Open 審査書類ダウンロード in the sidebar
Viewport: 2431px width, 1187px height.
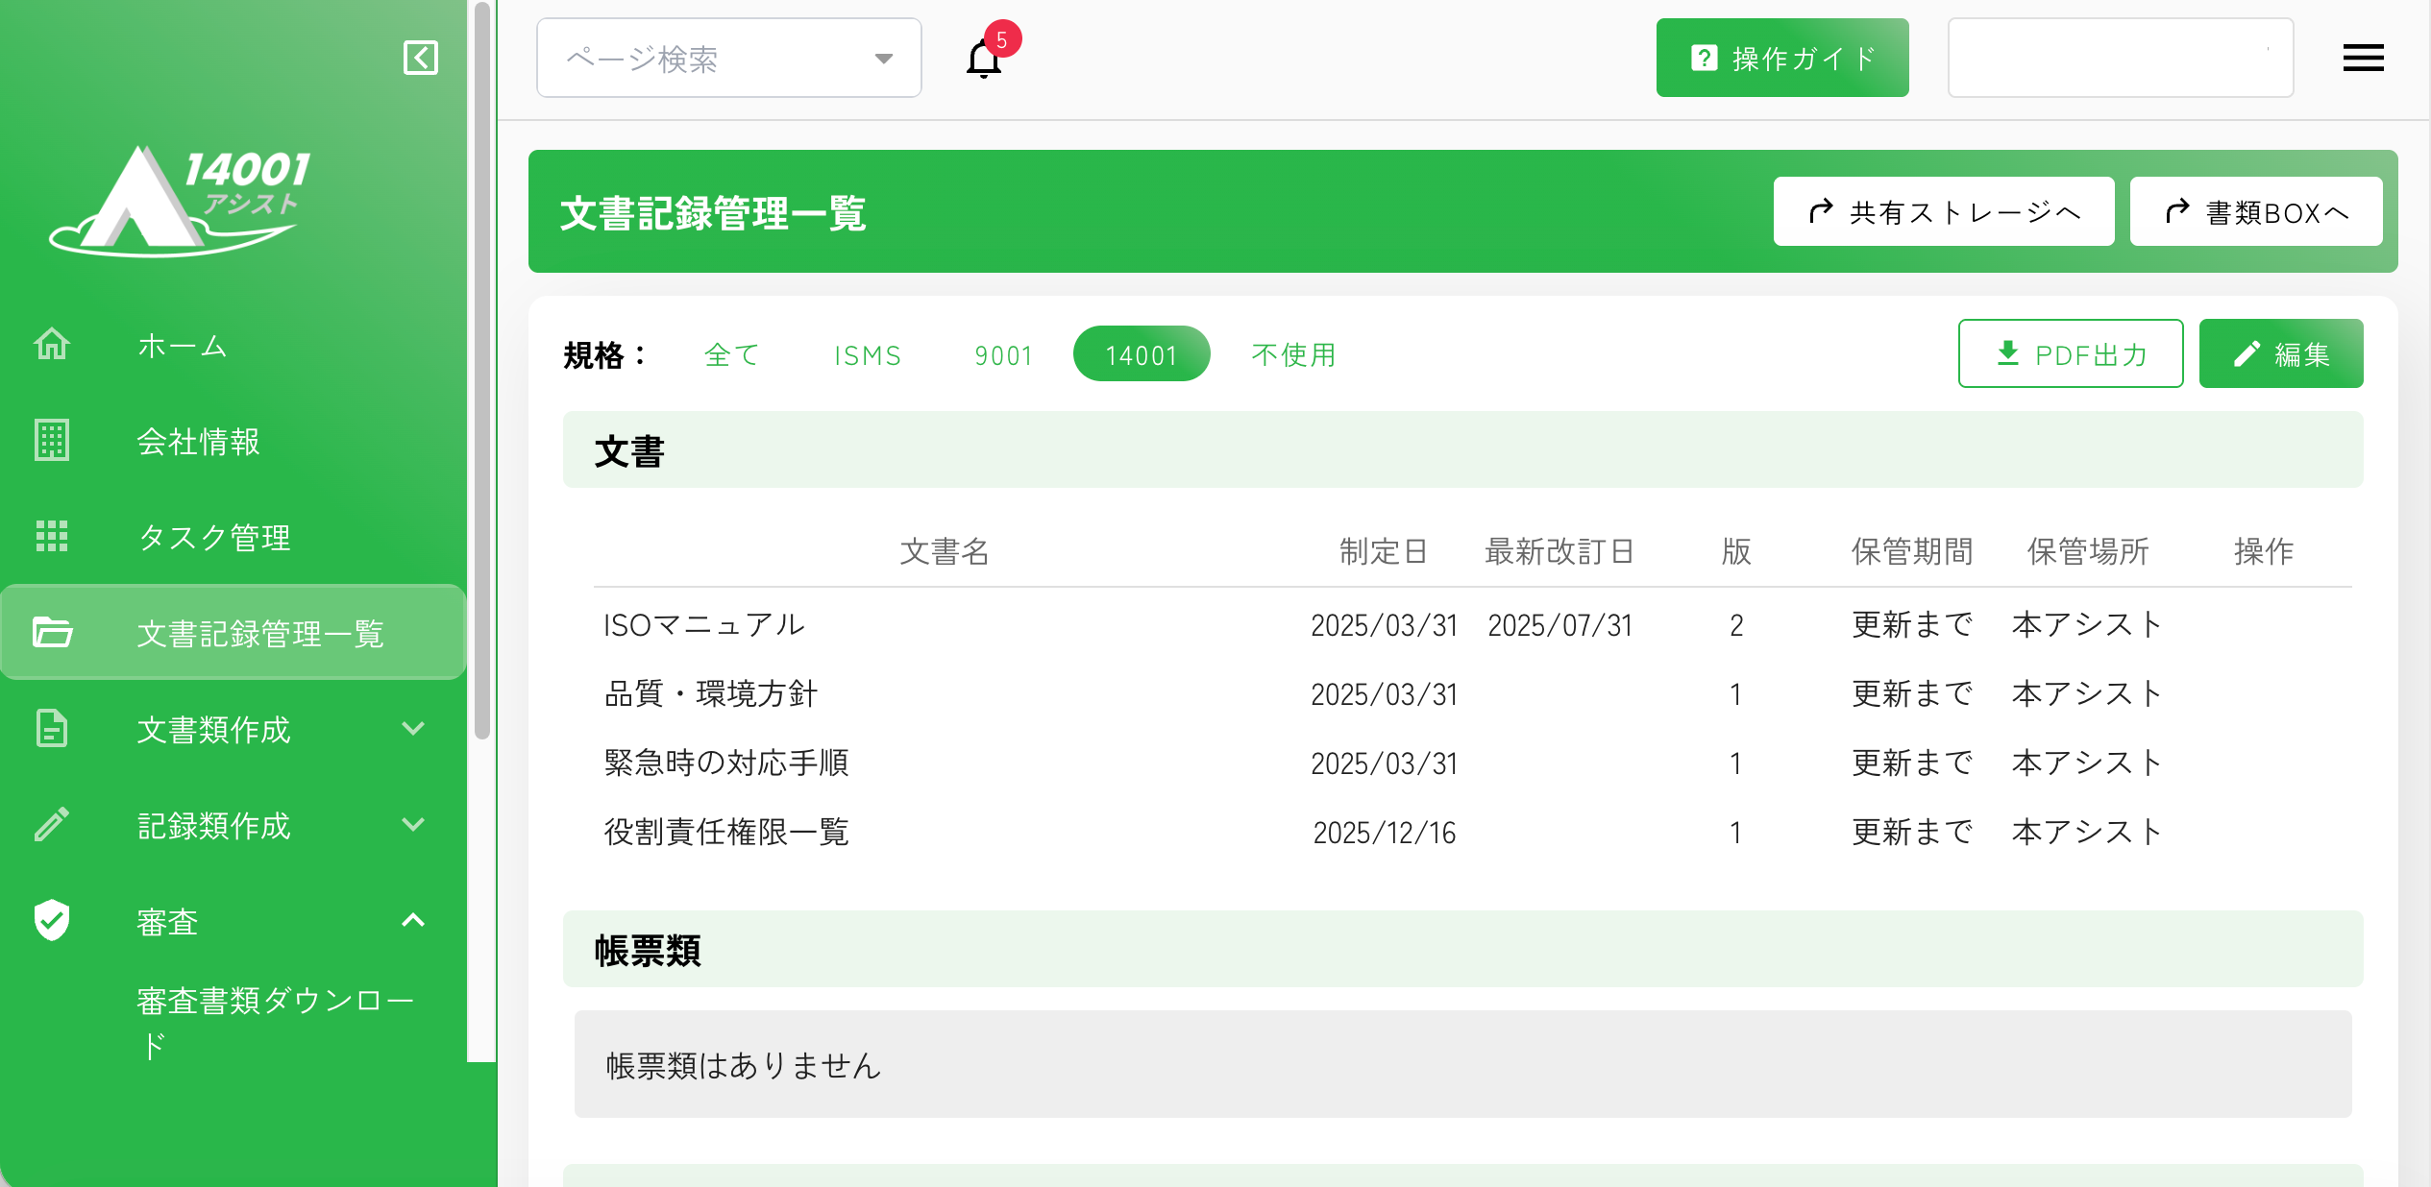click(x=276, y=1022)
